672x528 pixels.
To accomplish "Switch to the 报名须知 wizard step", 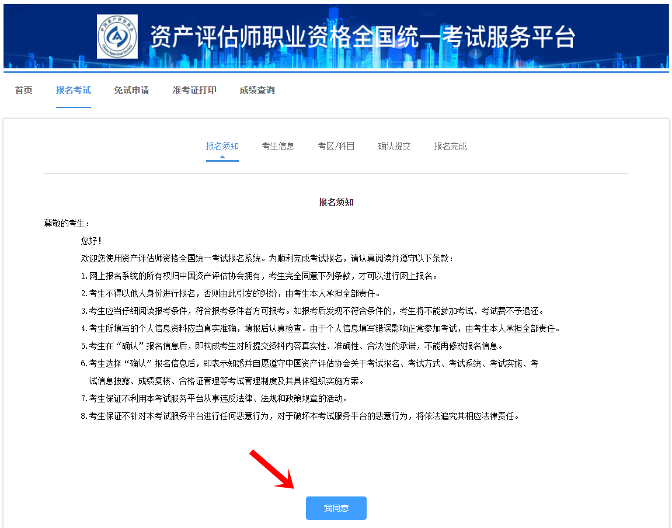I will (x=222, y=146).
